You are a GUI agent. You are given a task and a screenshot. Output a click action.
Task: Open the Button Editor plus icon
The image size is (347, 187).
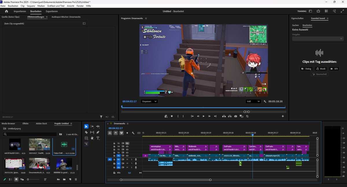[283, 116]
